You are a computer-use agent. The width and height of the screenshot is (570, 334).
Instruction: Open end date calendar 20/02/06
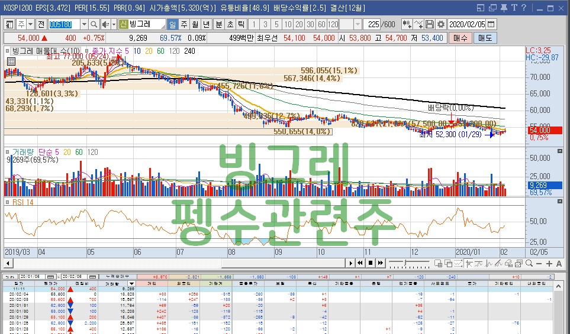pyautogui.click(x=93, y=277)
